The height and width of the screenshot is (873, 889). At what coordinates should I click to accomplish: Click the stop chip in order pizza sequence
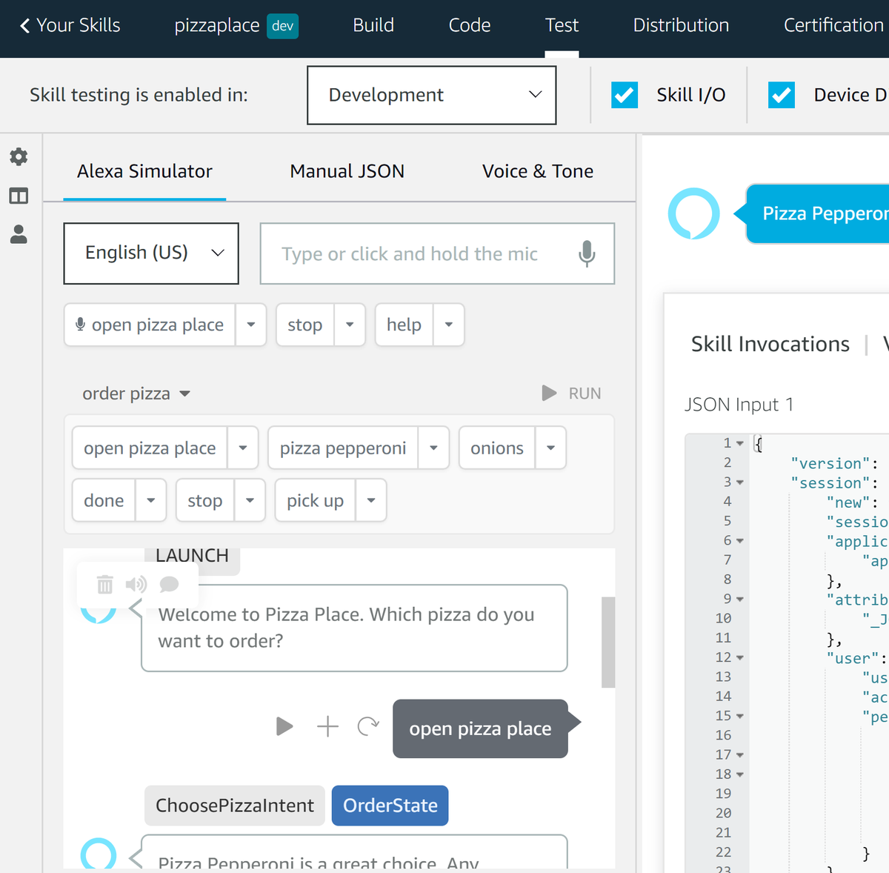click(205, 500)
